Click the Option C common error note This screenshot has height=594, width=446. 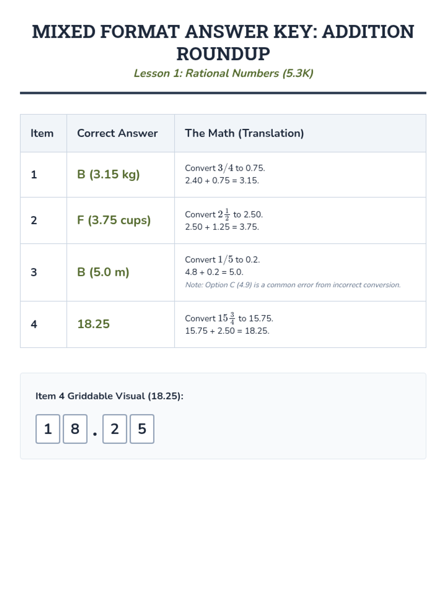pyautogui.click(x=293, y=285)
